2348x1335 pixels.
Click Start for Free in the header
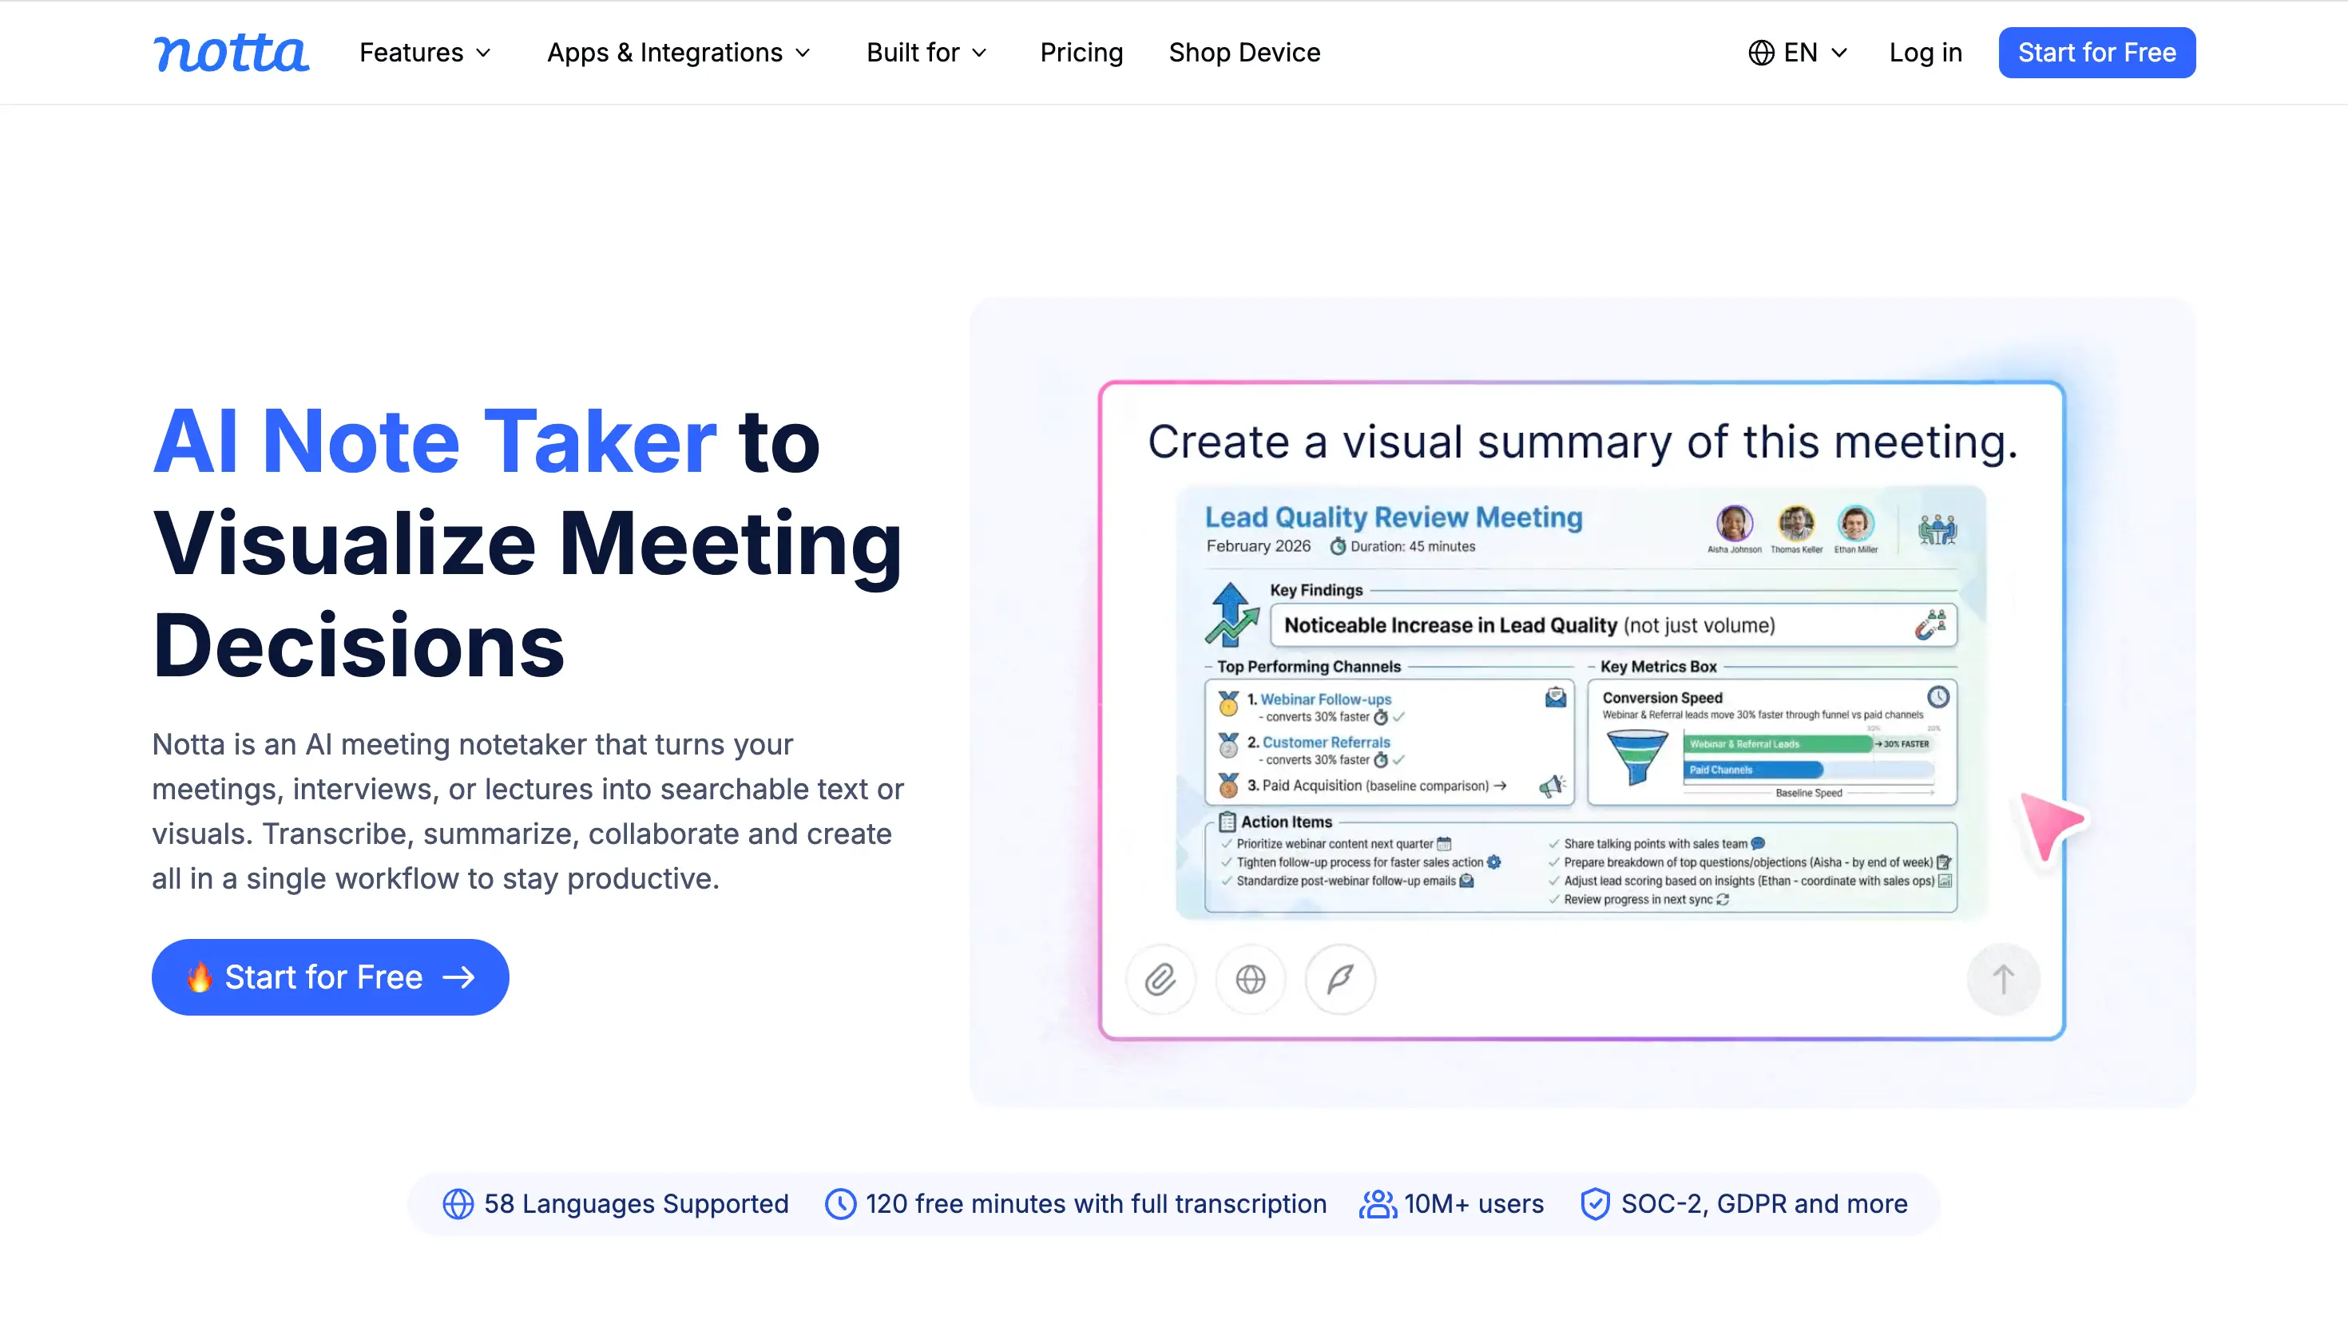coord(2096,52)
